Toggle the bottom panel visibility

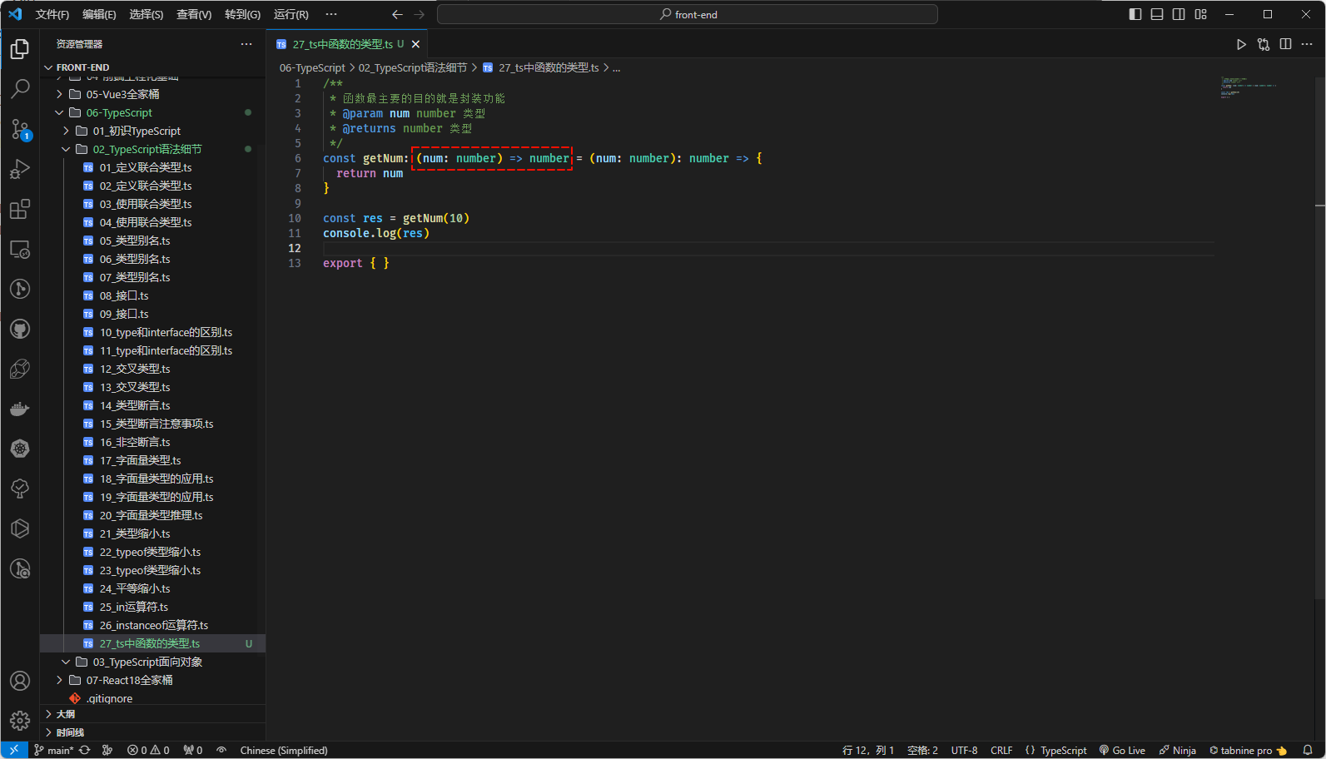(1157, 14)
